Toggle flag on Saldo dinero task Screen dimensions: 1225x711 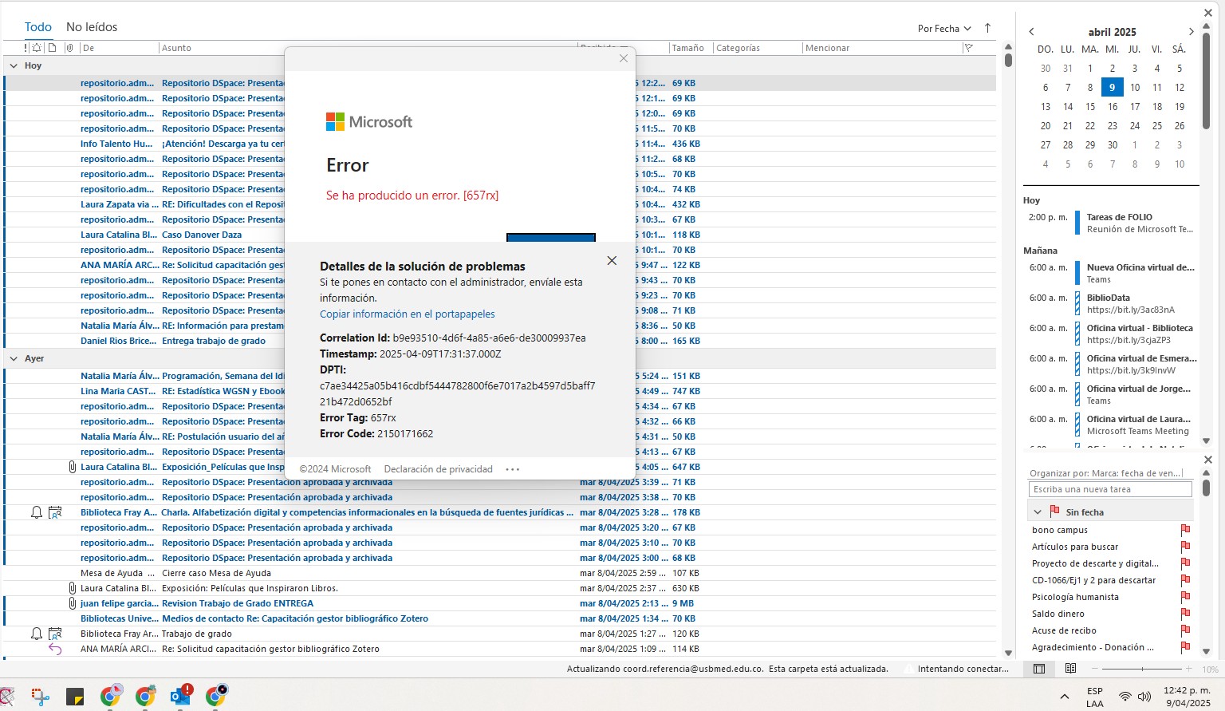pyautogui.click(x=1185, y=614)
